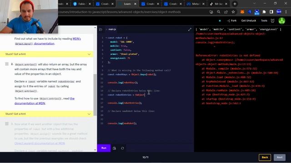Click scroll up arrow of instructions panel
Image resolution: width=291 pixels, height=163 pixels.
[95, 28]
